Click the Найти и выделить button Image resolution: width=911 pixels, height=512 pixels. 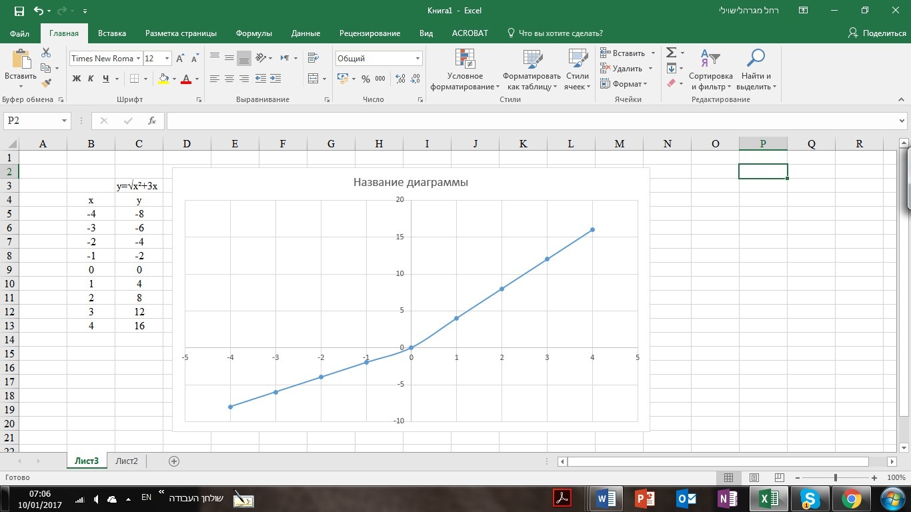click(x=756, y=71)
